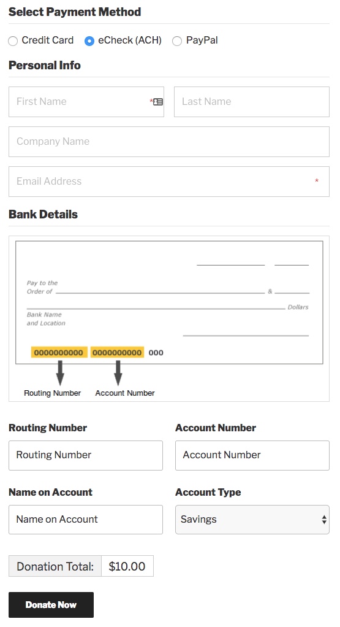The image size is (340, 627).
Task: Click the Routing Number input box
Action: 86,455
